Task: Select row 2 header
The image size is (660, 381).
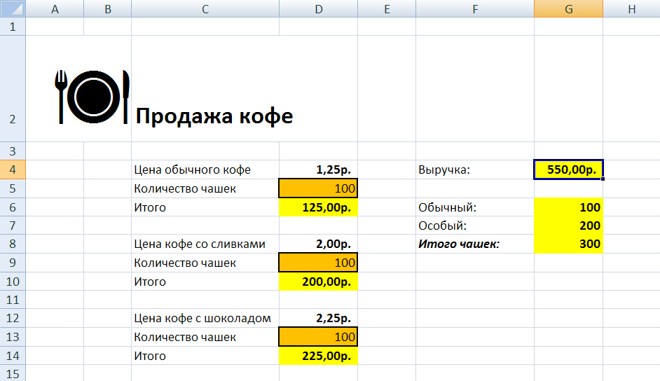Action: [13, 89]
